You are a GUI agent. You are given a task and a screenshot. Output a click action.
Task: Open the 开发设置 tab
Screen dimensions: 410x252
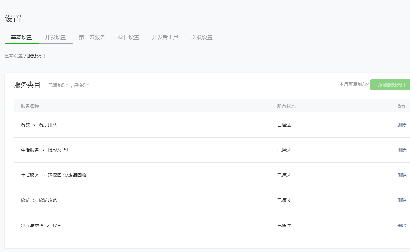coord(55,37)
